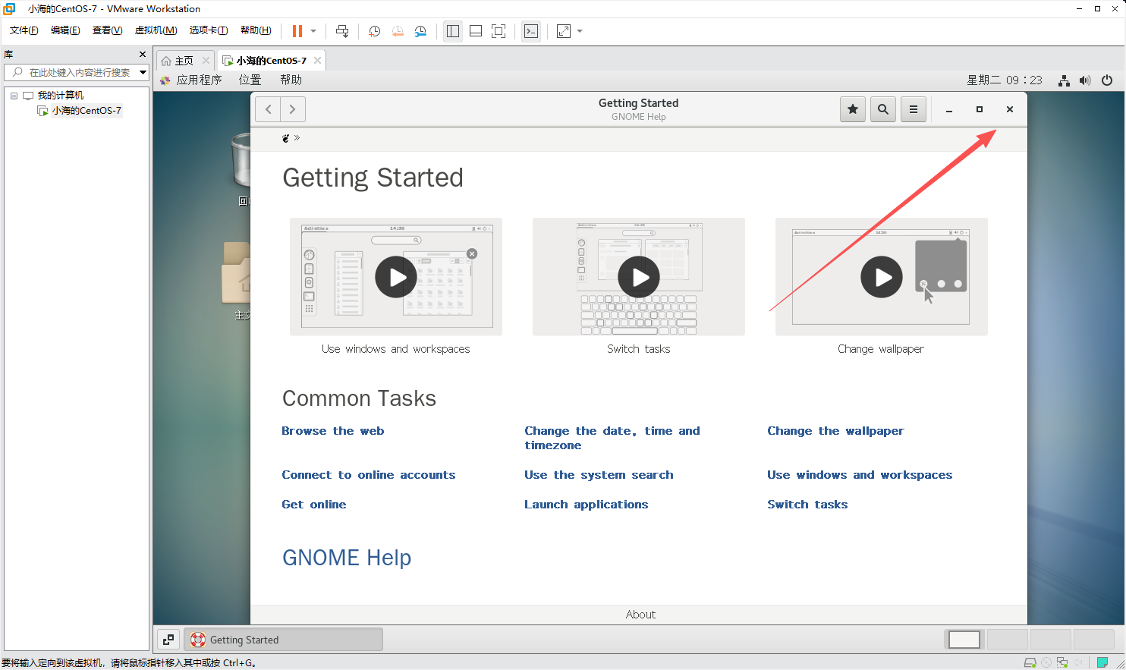Close the 主页 tab
Screen dimensions: 1126x670
pos(206,61)
